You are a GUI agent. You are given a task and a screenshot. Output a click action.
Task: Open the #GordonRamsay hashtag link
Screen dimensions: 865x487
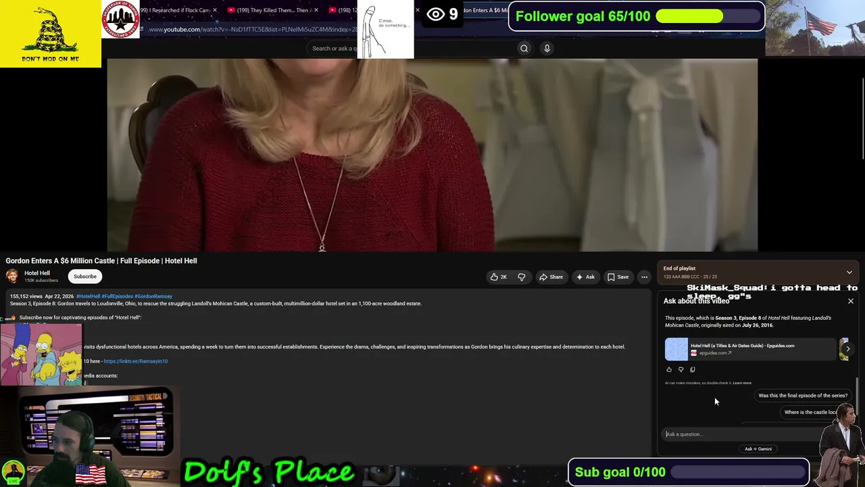click(153, 296)
